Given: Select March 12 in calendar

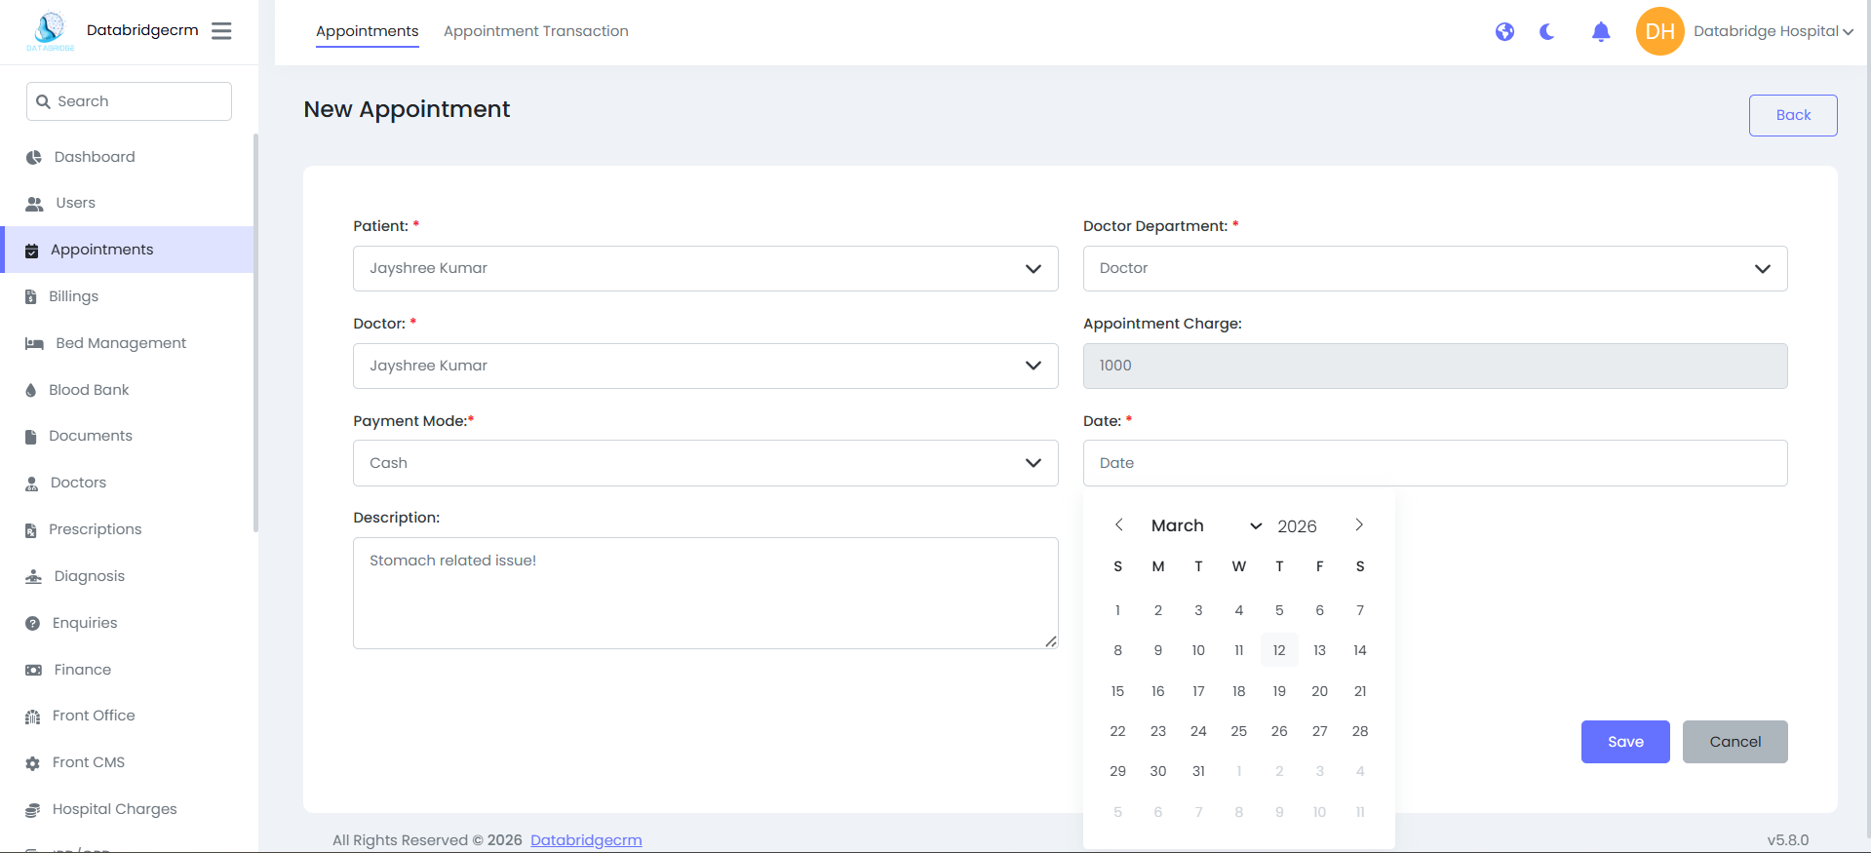Looking at the screenshot, I should pyautogui.click(x=1279, y=650).
